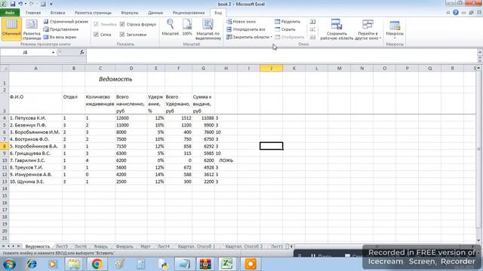
Task: Open the Файл file tab
Action: (x=10, y=13)
